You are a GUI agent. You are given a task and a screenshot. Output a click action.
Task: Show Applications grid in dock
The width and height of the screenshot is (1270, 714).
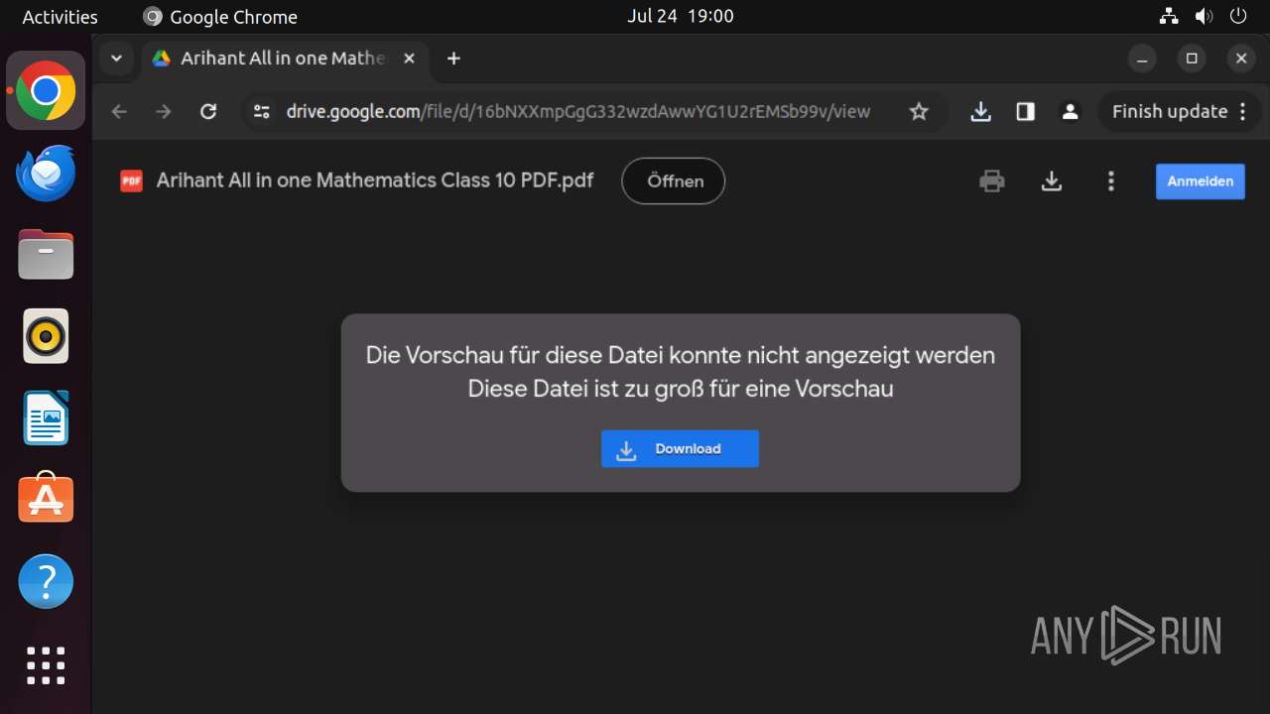(x=46, y=665)
